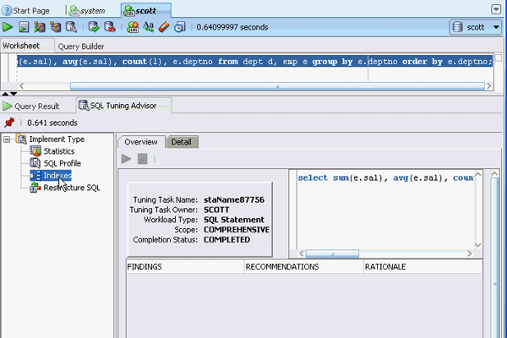Click the Restructure SQL node icon
507x338 pixels.
click(35, 188)
